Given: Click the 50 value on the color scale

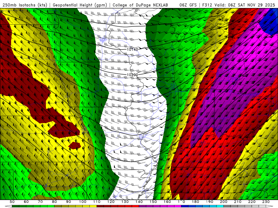Looking at the screenshot, I should (12, 202).
